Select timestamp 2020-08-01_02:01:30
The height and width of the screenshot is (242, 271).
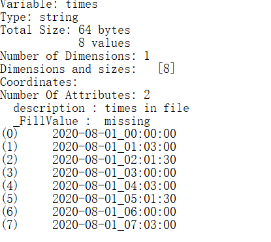coord(114,160)
